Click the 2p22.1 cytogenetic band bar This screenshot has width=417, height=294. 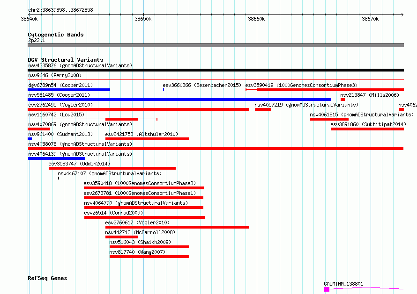216,45
